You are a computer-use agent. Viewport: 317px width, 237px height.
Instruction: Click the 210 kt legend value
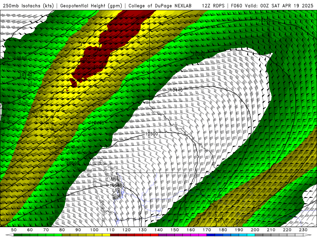point(271,230)
